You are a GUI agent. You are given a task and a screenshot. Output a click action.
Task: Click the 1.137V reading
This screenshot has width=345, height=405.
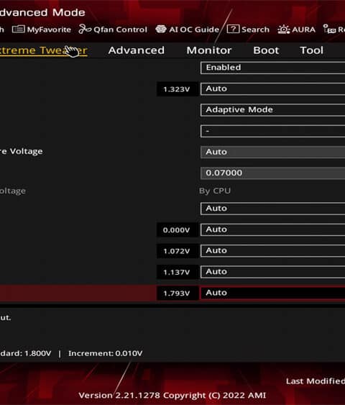click(177, 272)
